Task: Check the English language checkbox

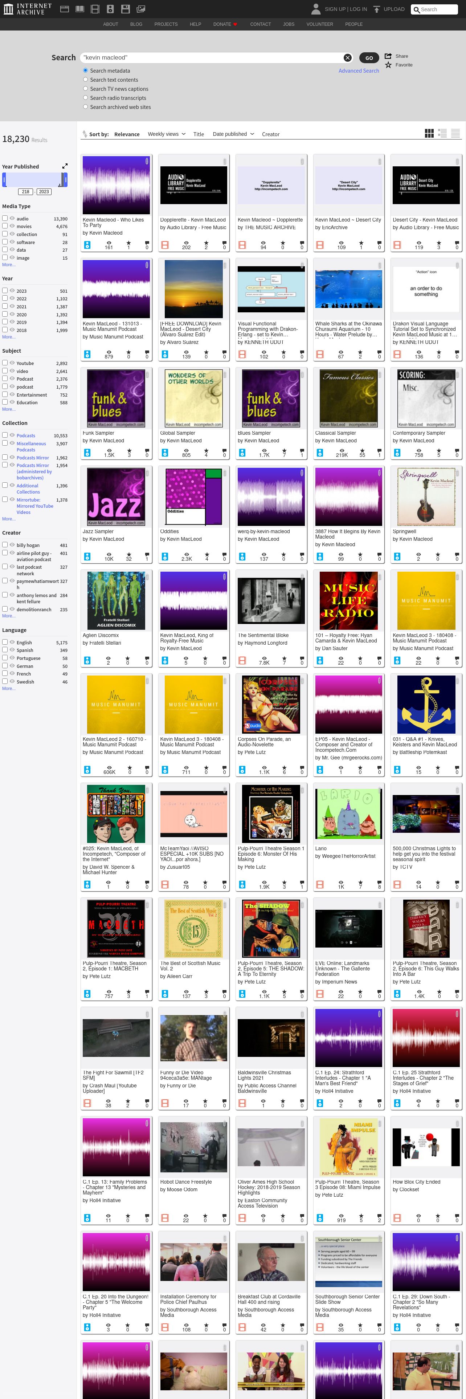Action: [x=5, y=642]
